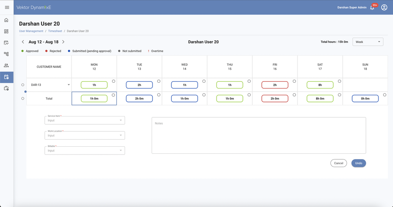Viewport: 393px width, 207px height.
Task: Open notifications bell with 99+ badge
Action: point(373,7)
